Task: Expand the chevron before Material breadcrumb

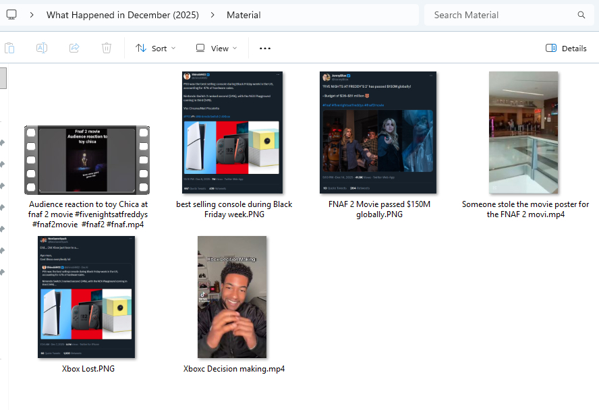Action: click(212, 15)
